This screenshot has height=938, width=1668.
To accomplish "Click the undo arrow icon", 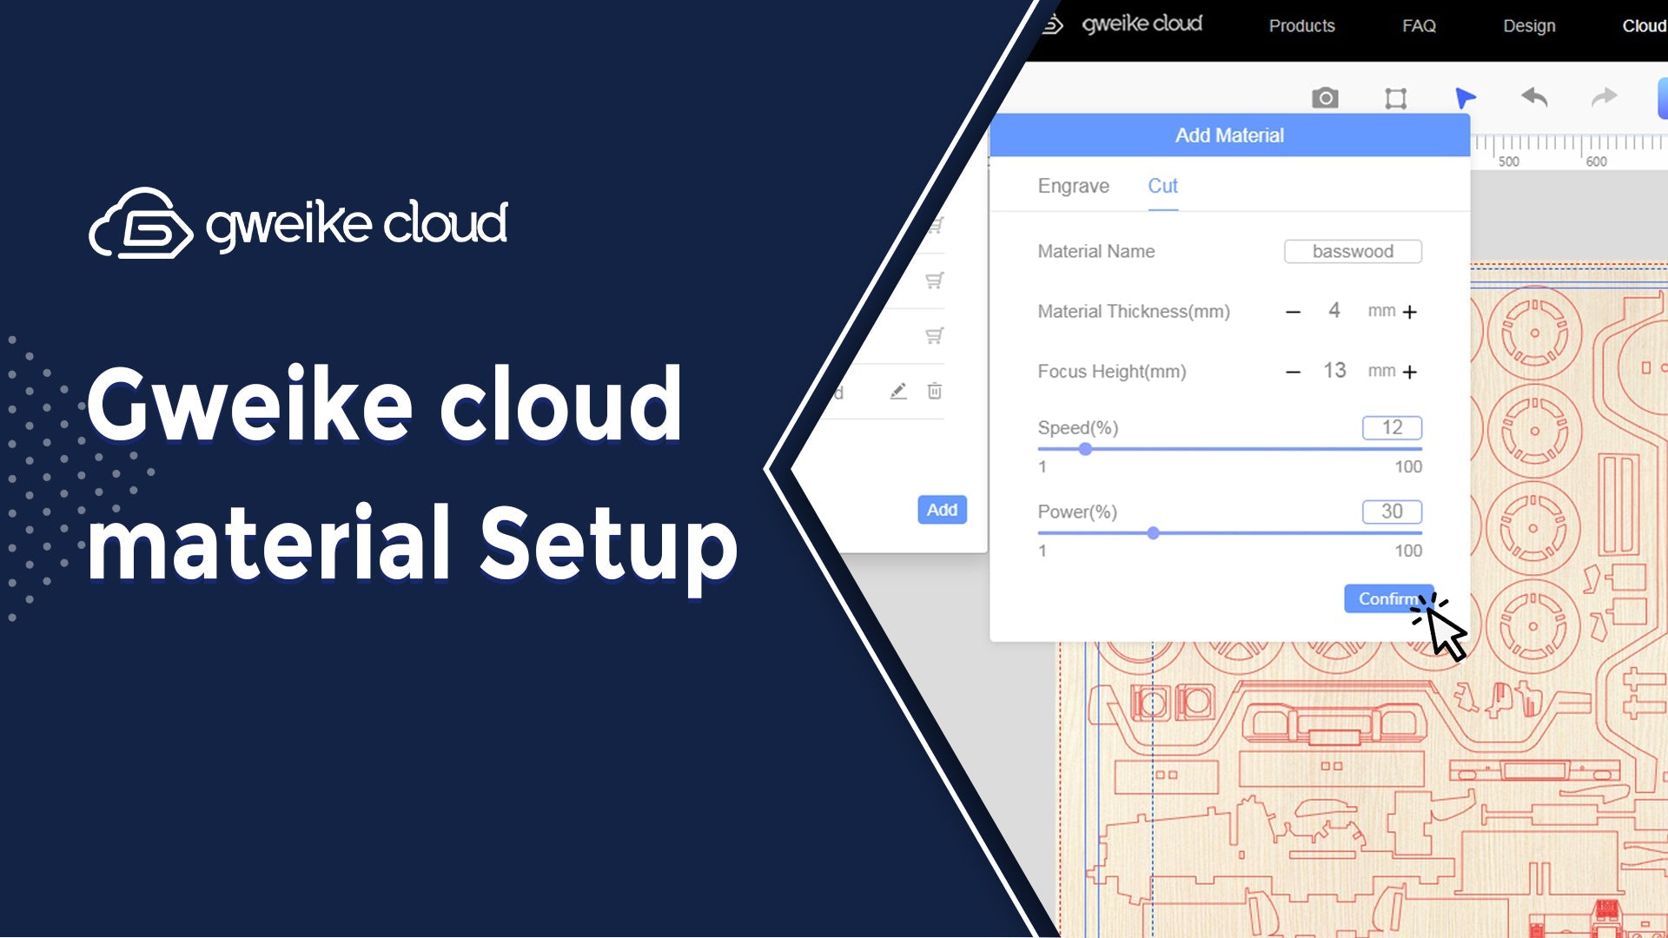I will pyautogui.click(x=1534, y=97).
